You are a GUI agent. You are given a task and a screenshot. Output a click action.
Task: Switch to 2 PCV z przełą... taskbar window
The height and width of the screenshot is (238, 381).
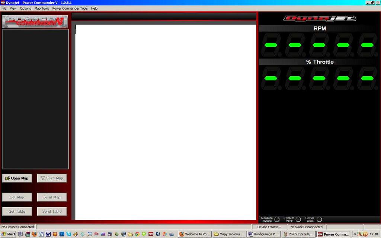point(299,234)
